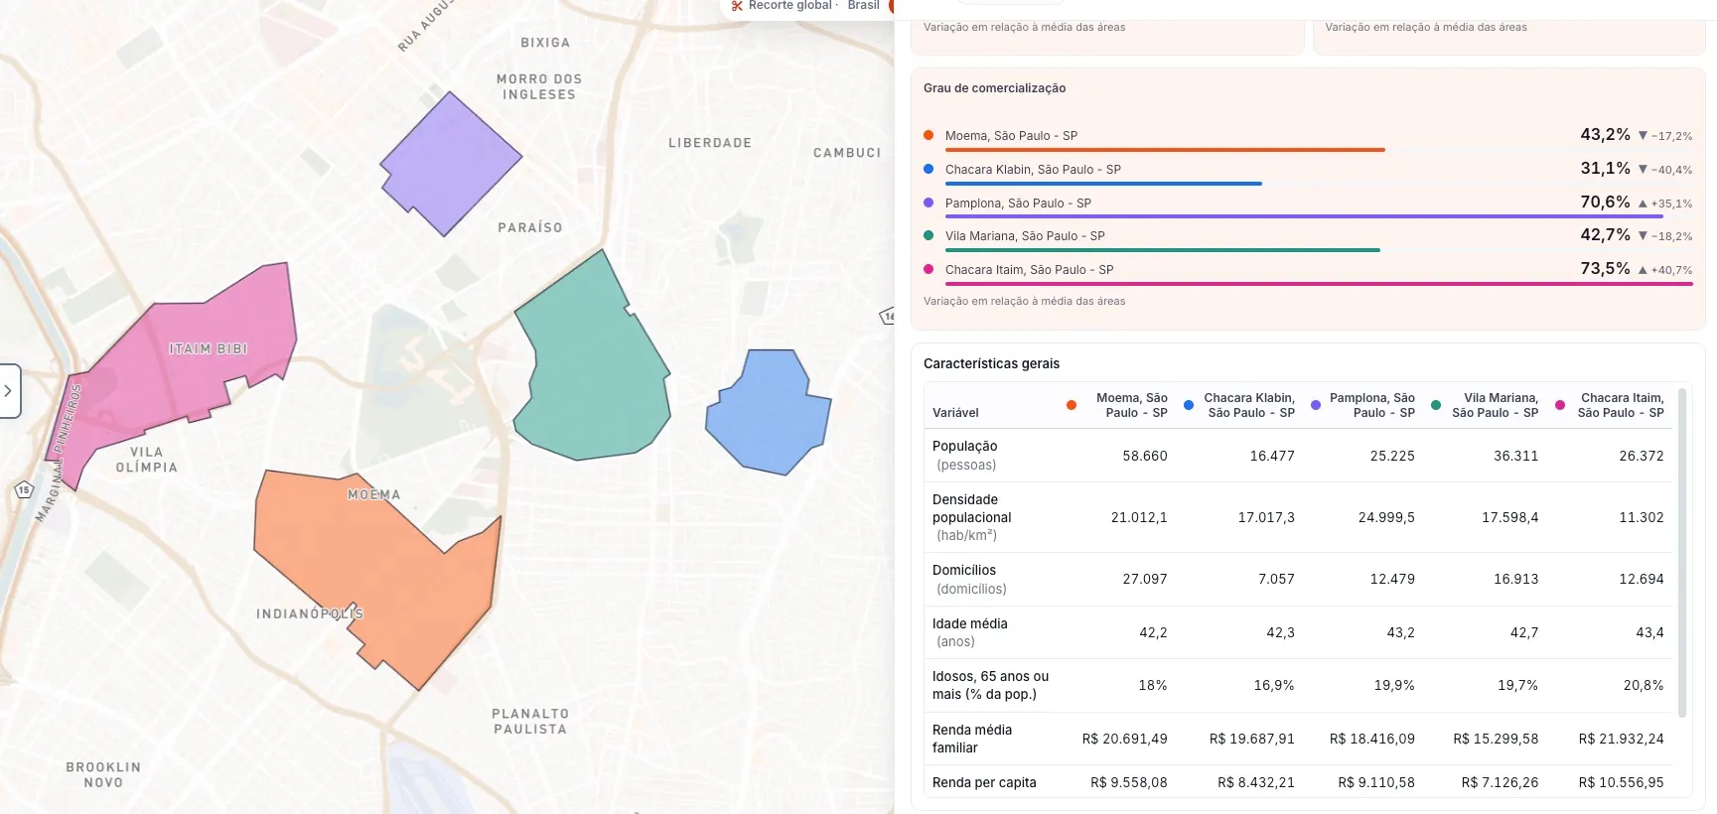Screen dimensions: 1717x814
Task: Click the blue dot beside Chacara Klabin commercialization row
Action: point(929,169)
